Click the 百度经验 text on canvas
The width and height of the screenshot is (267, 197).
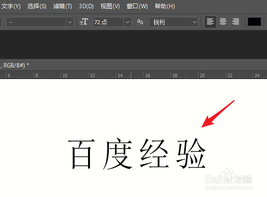click(137, 154)
